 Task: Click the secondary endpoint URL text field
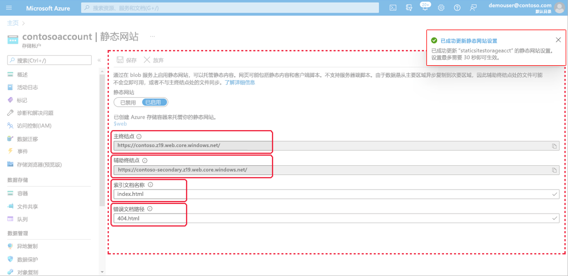pos(336,170)
